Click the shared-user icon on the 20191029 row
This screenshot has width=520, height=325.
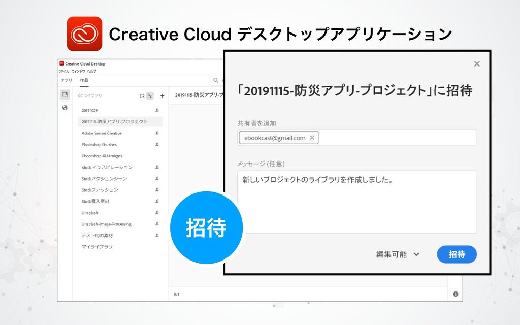[157, 110]
